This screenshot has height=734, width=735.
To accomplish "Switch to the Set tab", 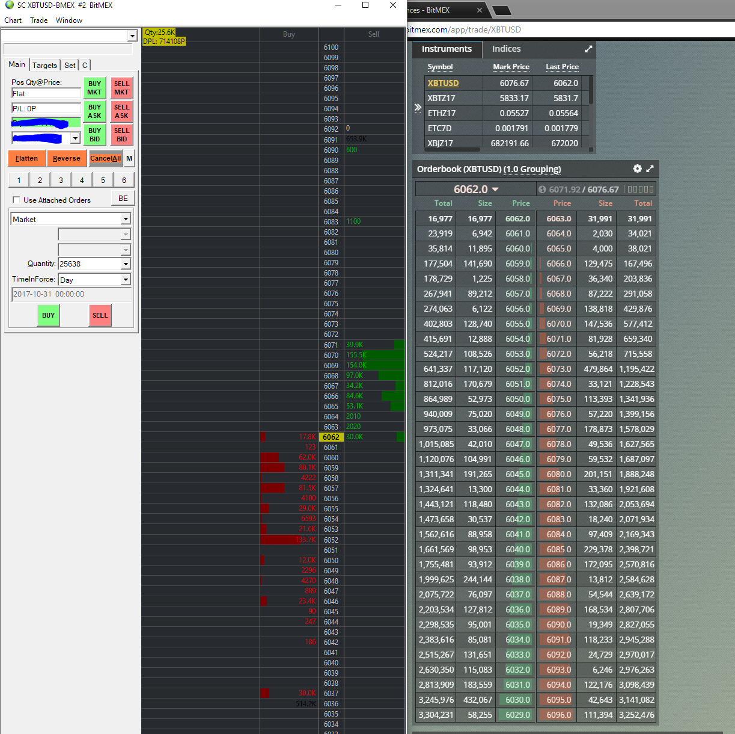I will pyautogui.click(x=70, y=65).
